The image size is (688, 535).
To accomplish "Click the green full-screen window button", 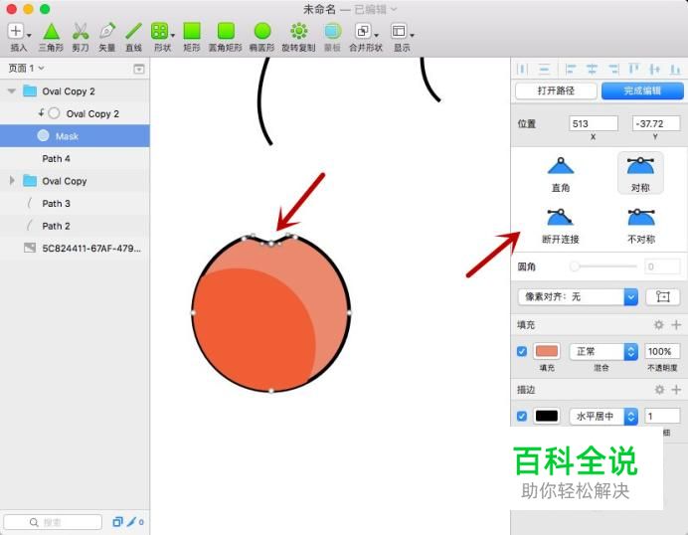I will click(45, 9).
